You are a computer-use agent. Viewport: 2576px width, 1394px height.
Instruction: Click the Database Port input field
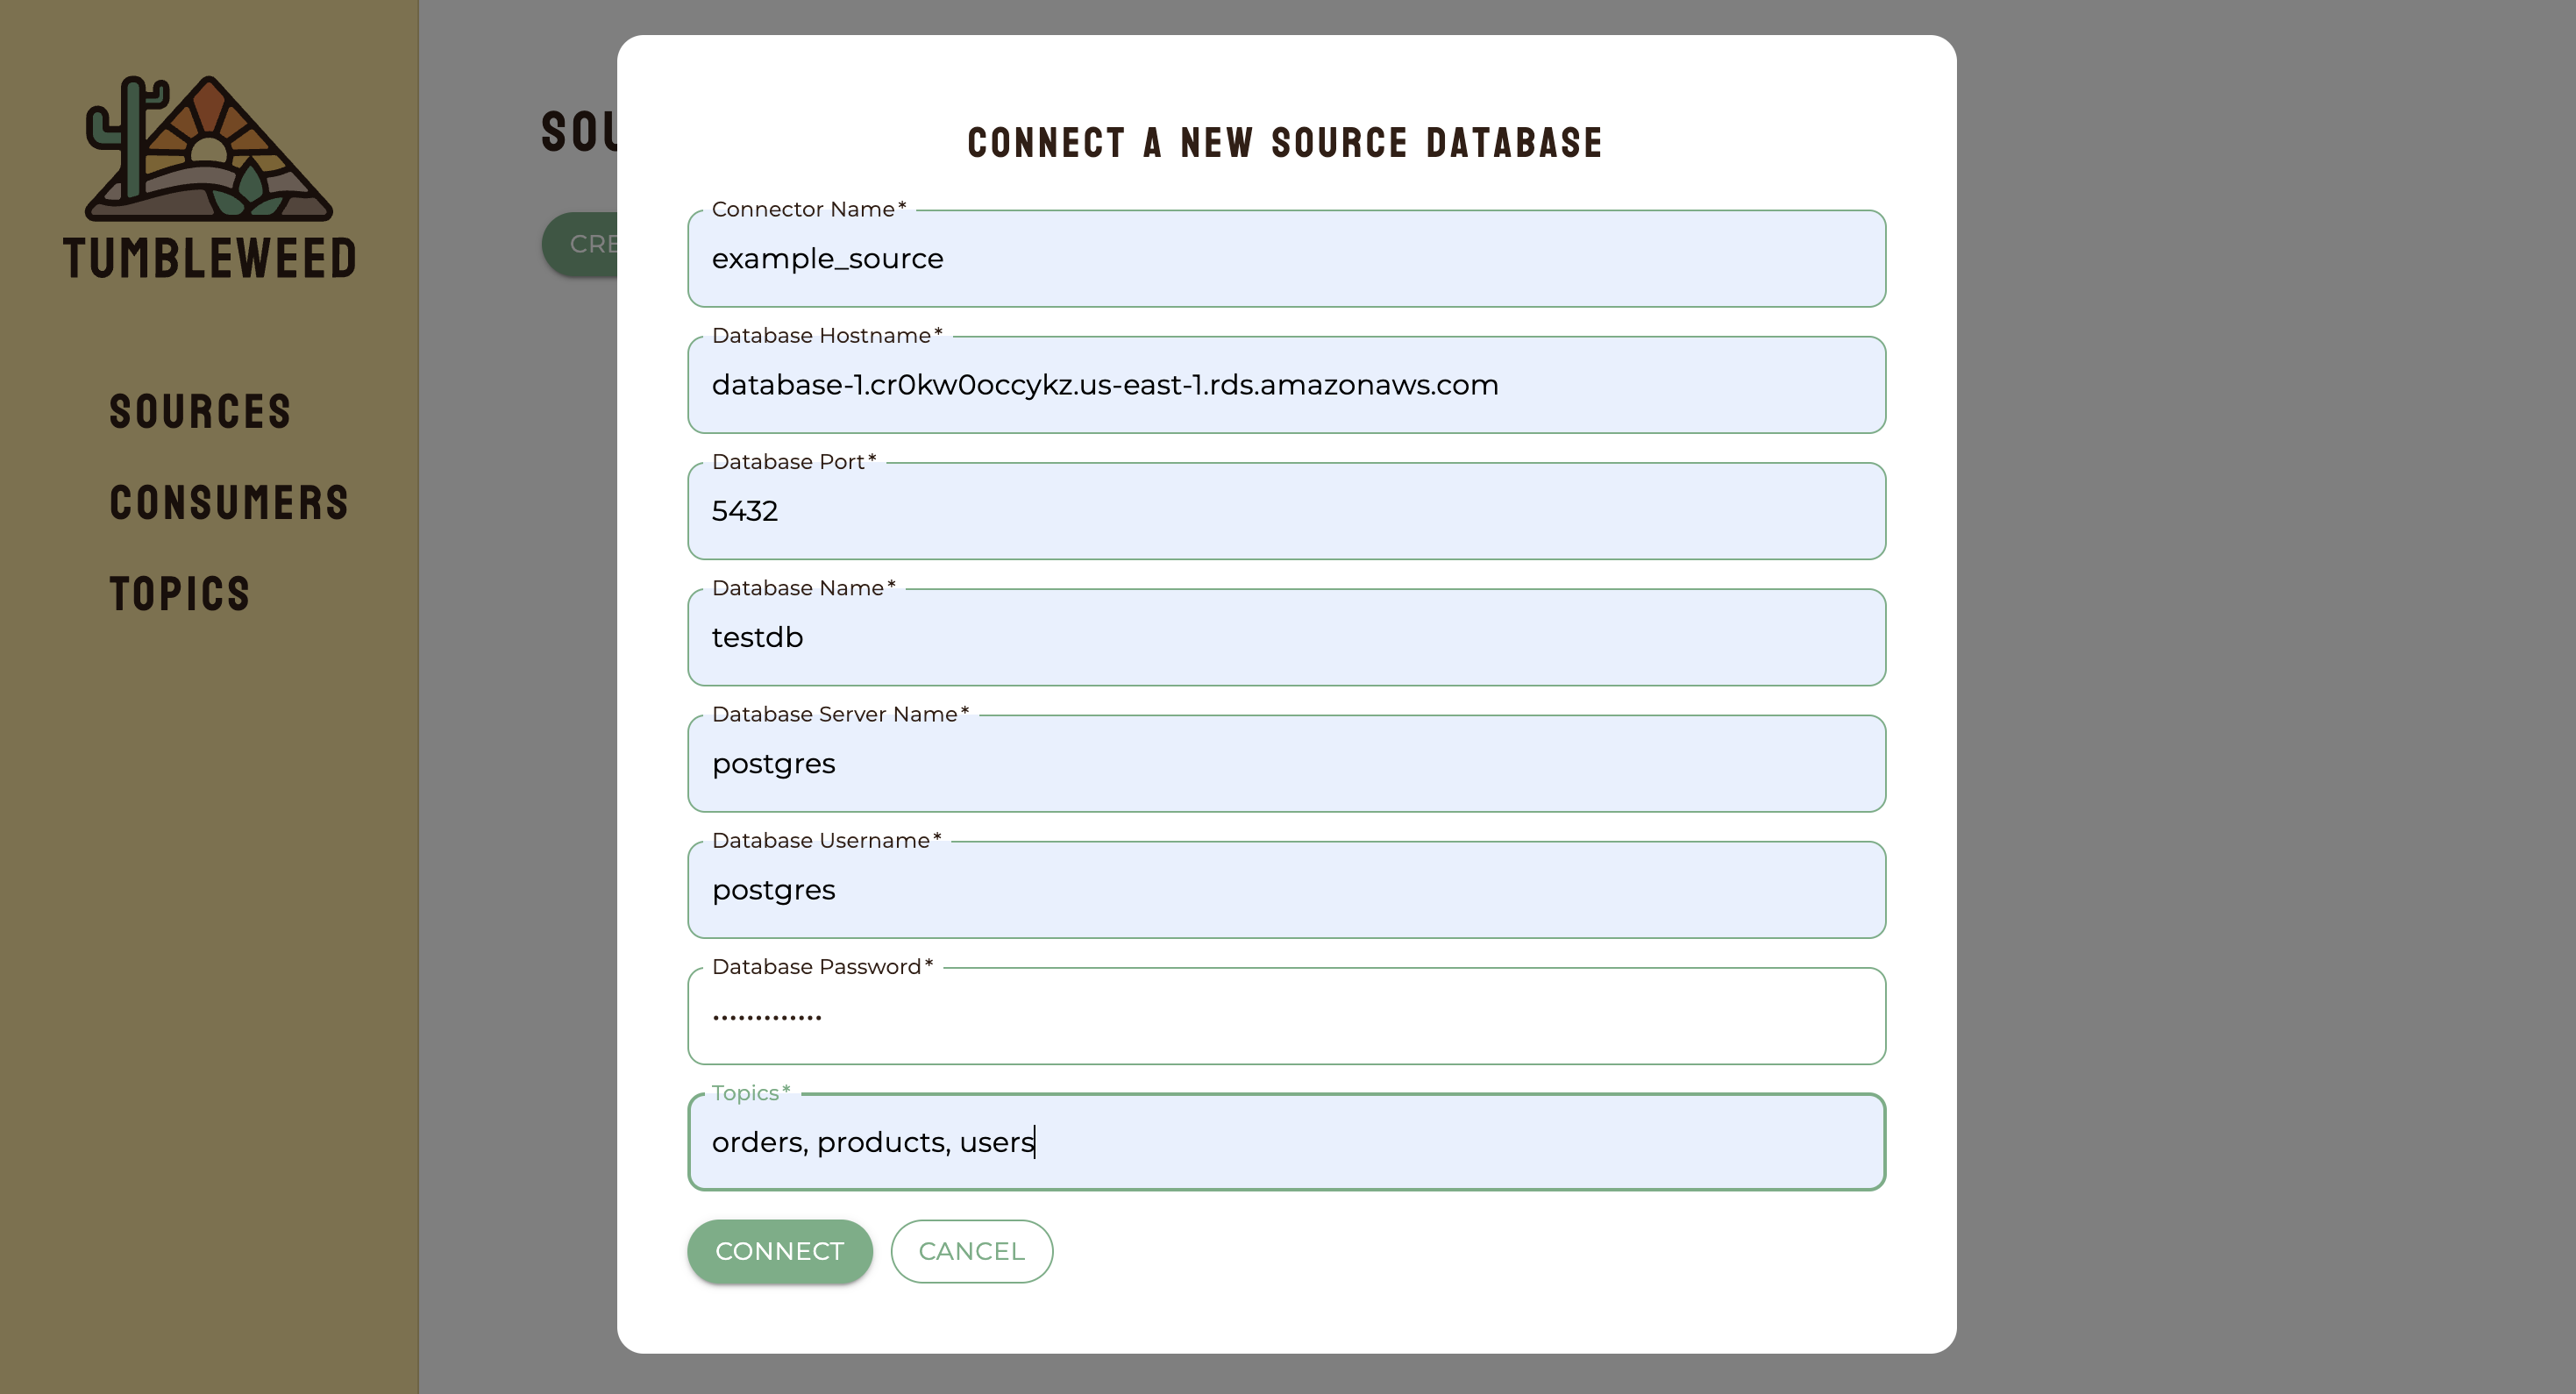(1285, 510)
